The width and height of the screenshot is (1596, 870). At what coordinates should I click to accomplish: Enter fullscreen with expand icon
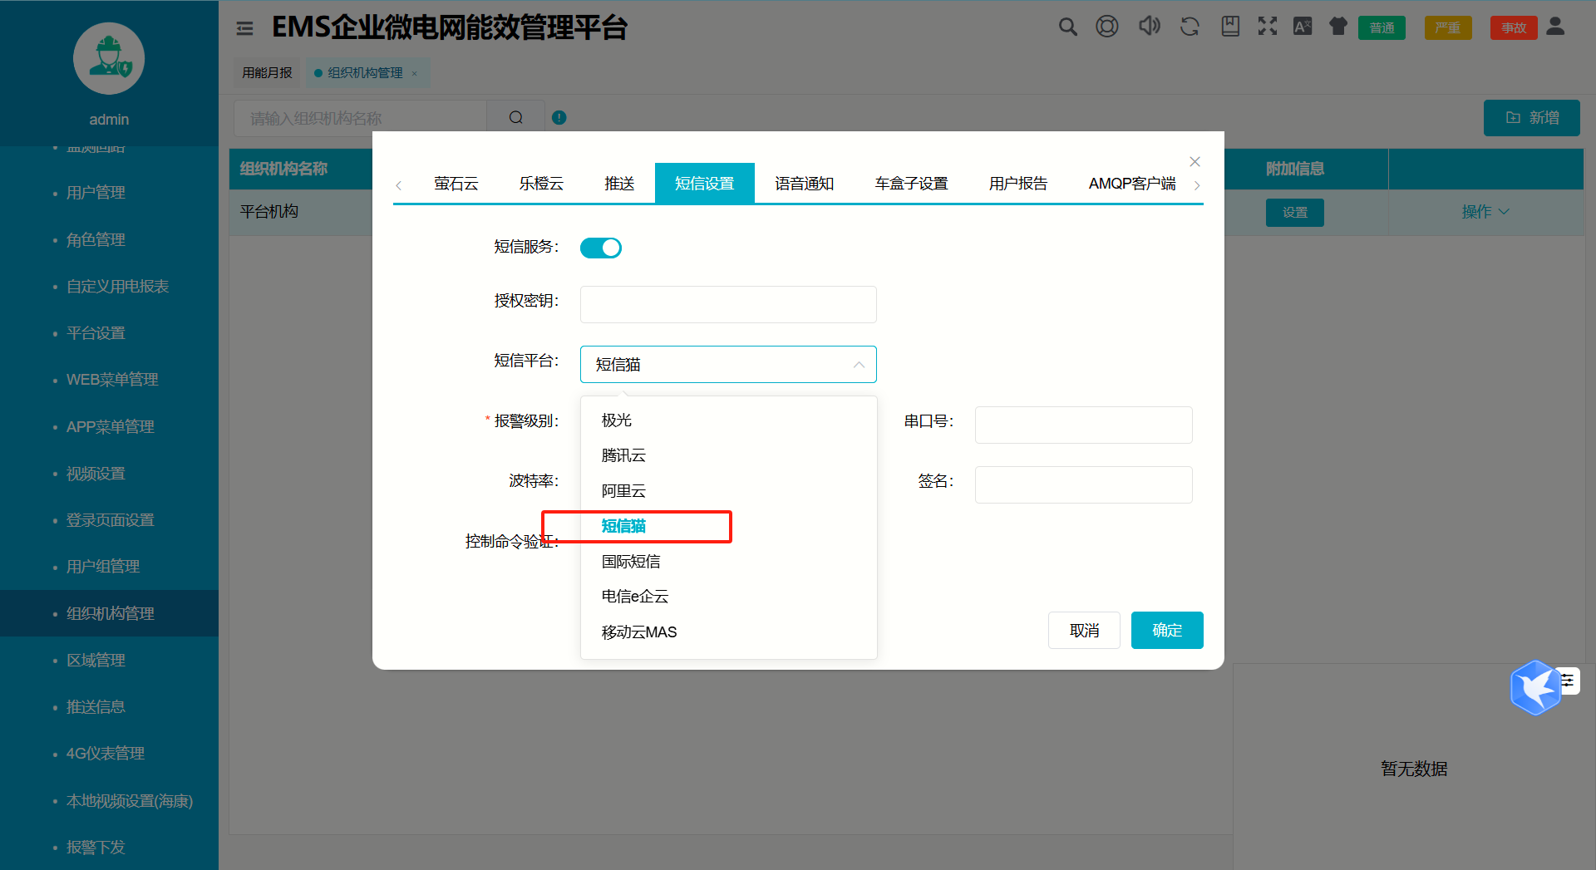click(x=1267, y=27)
